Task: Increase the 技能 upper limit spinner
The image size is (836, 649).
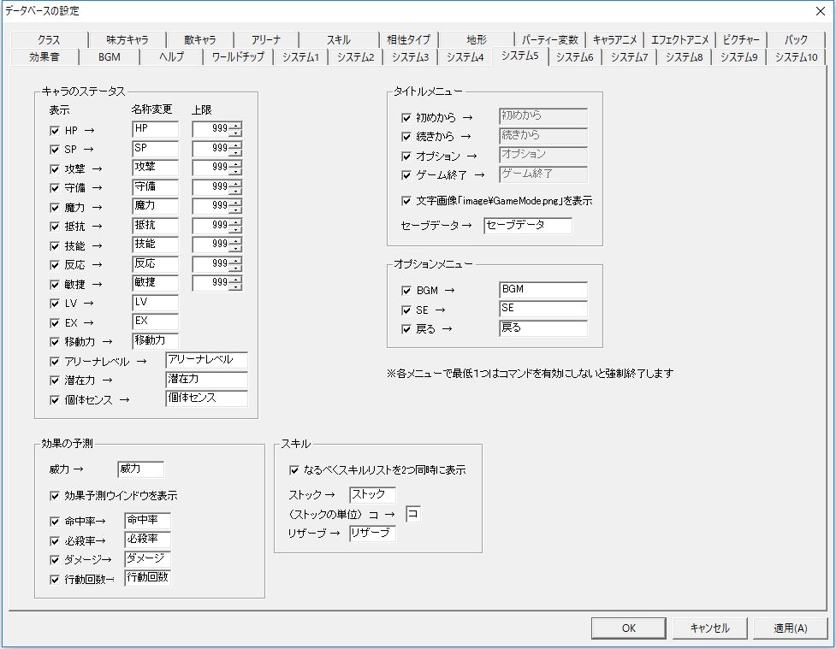Action: [235, 240]
